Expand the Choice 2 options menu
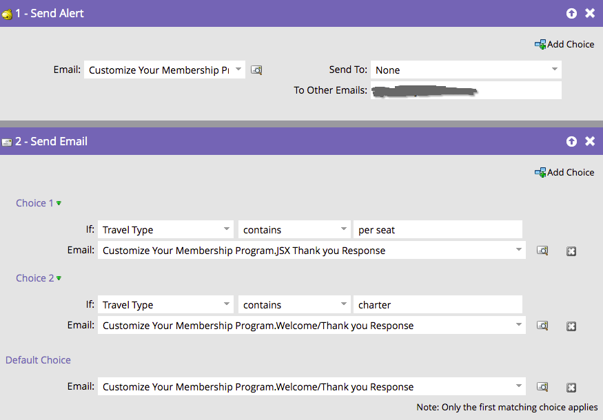 point(59,278)
